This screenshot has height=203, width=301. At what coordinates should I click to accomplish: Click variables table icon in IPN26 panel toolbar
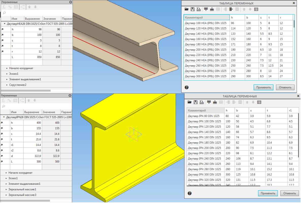pyautogui.click(x=15, y=100)
